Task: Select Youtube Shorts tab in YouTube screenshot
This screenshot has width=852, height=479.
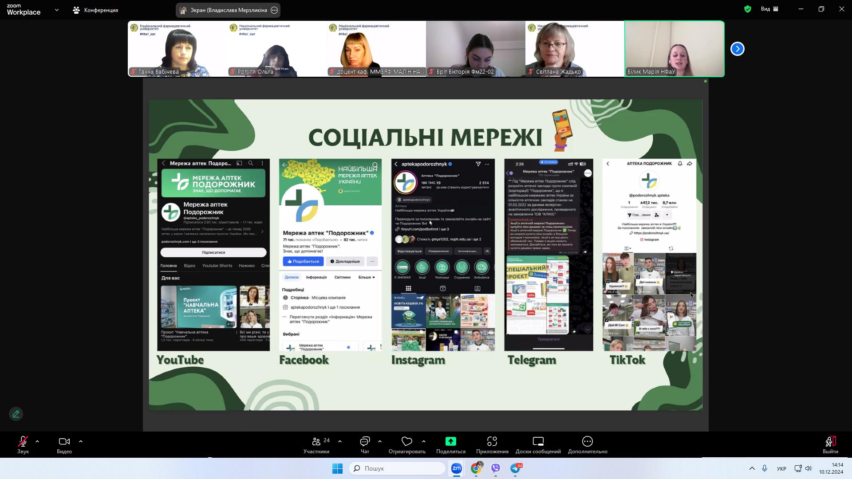Action: [217, 266]
